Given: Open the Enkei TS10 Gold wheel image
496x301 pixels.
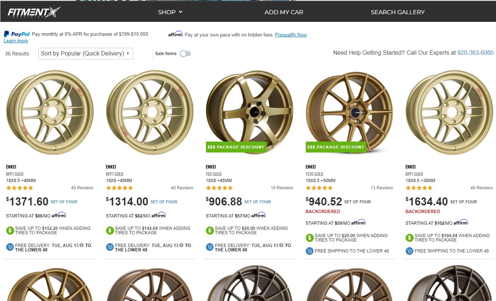Looking at the screenshot, I should pos(349,112).
